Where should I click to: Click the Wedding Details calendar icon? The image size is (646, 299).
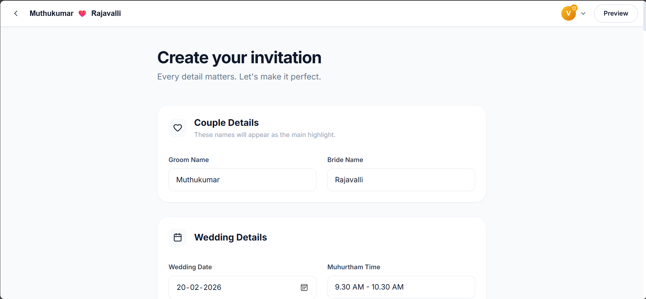click(x=178, y=237)
